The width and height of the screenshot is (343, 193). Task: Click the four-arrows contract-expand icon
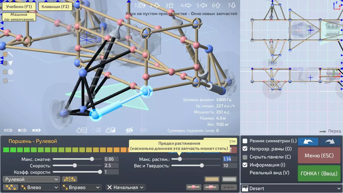click(x=11, y=187)
